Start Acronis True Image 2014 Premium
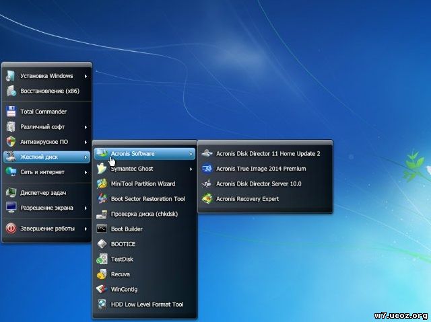 [x=265, y=169]
